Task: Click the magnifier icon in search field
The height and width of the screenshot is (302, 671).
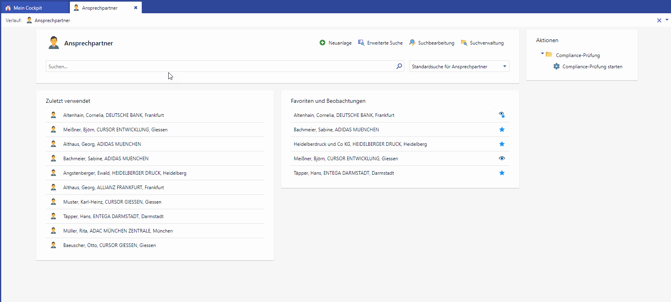Action: click(x=399, y=66)
